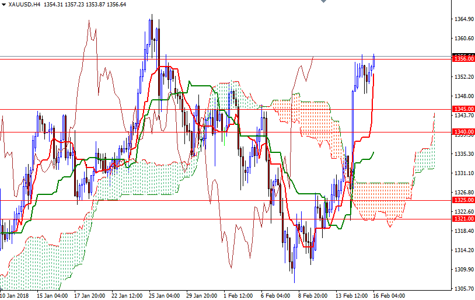Select the low value 1353.87 in header
This screenshot has width=475, height=300.
tap(95, 5)
